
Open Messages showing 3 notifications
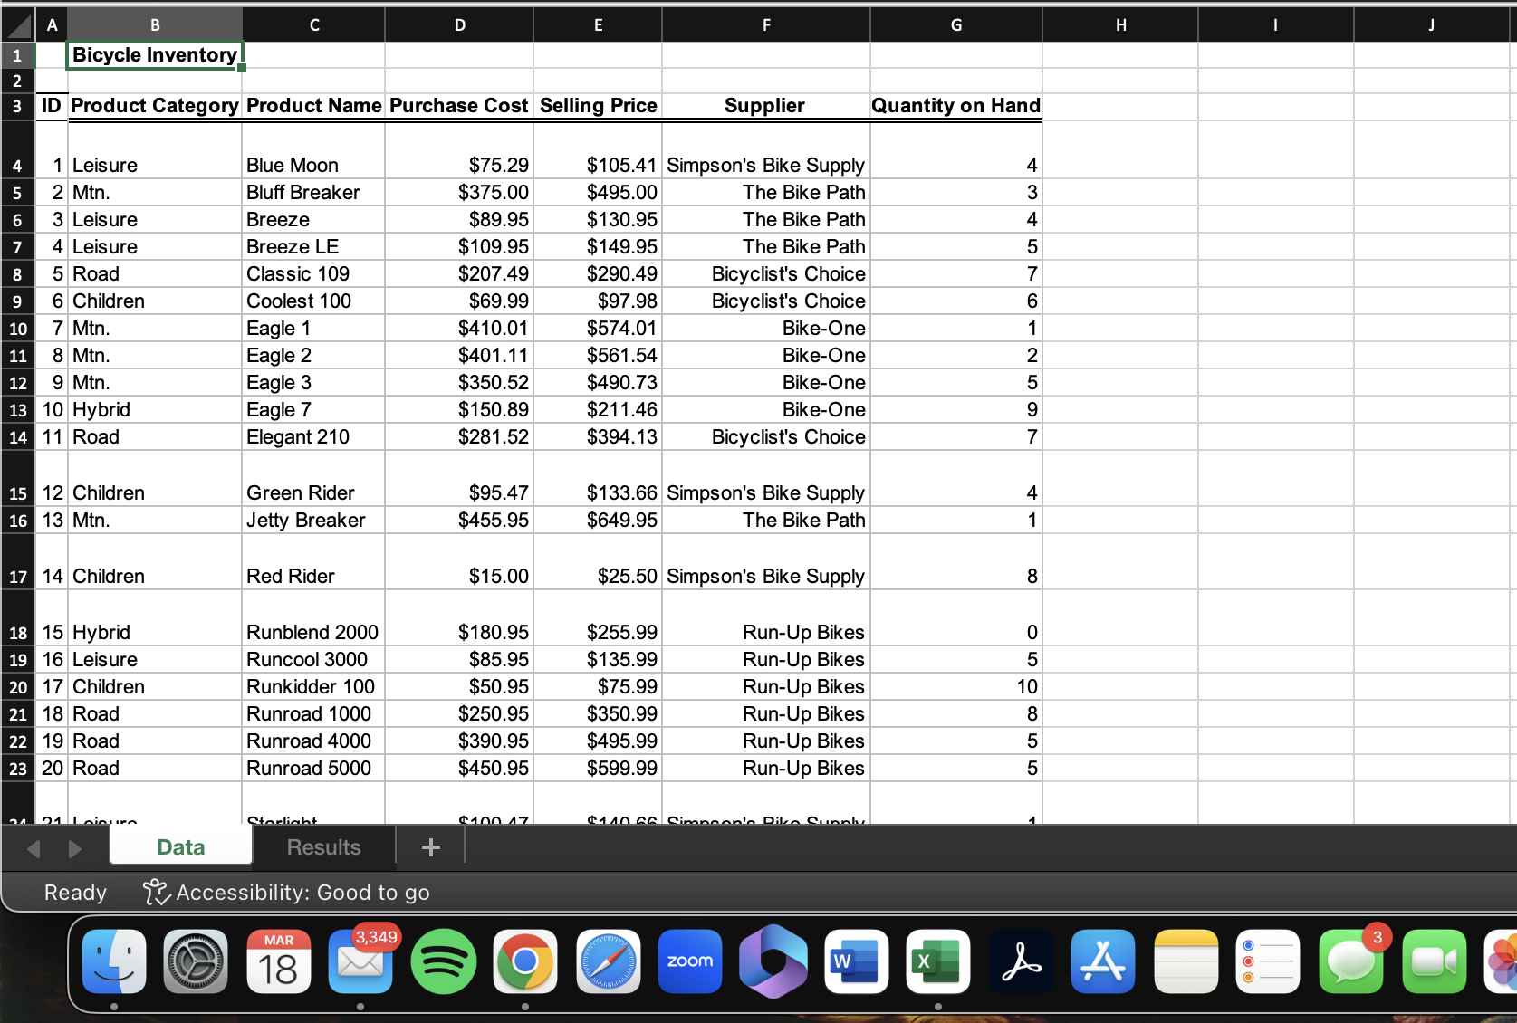pos(1350,961)
